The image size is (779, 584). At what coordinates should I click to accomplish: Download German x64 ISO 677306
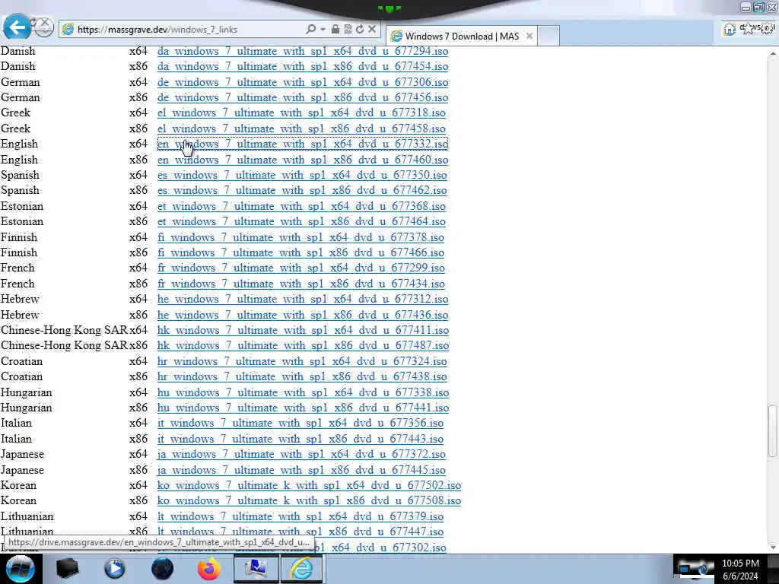(x=303, y=82)
